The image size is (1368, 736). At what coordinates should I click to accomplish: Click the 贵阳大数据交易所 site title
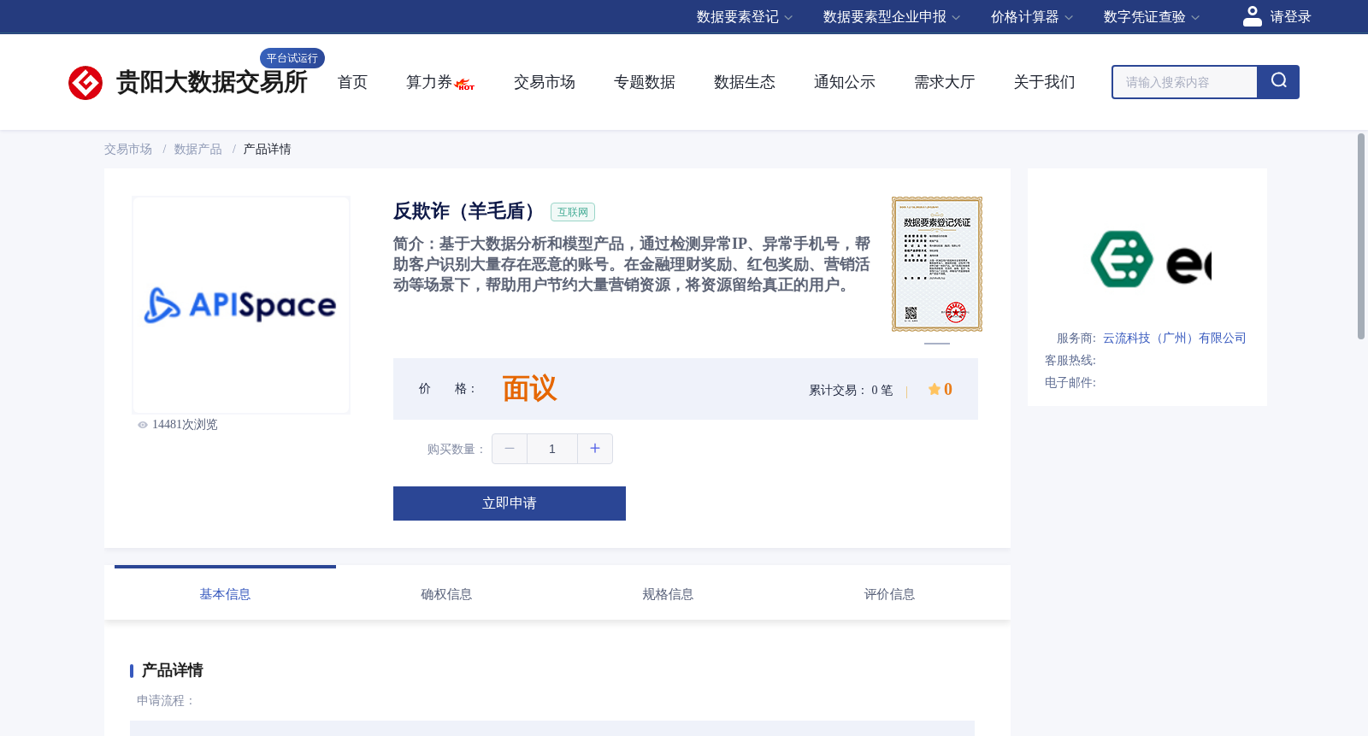tap(211, 82)
